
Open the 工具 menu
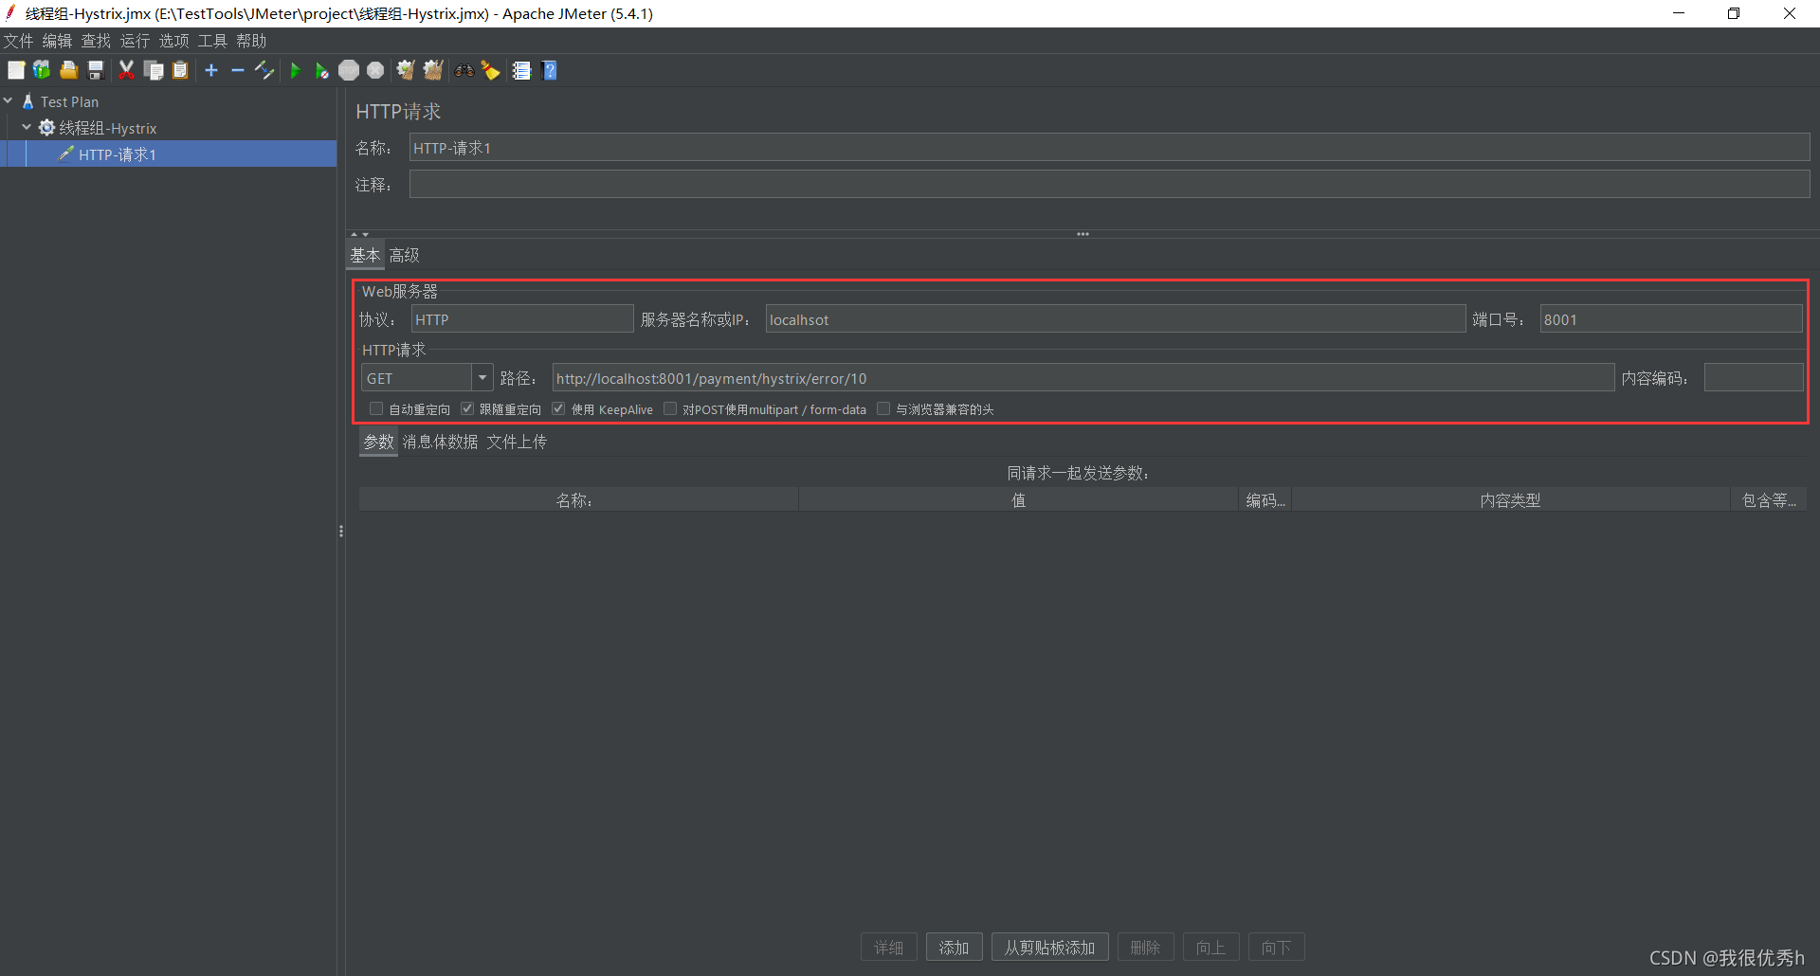click(x=212, y=41)
